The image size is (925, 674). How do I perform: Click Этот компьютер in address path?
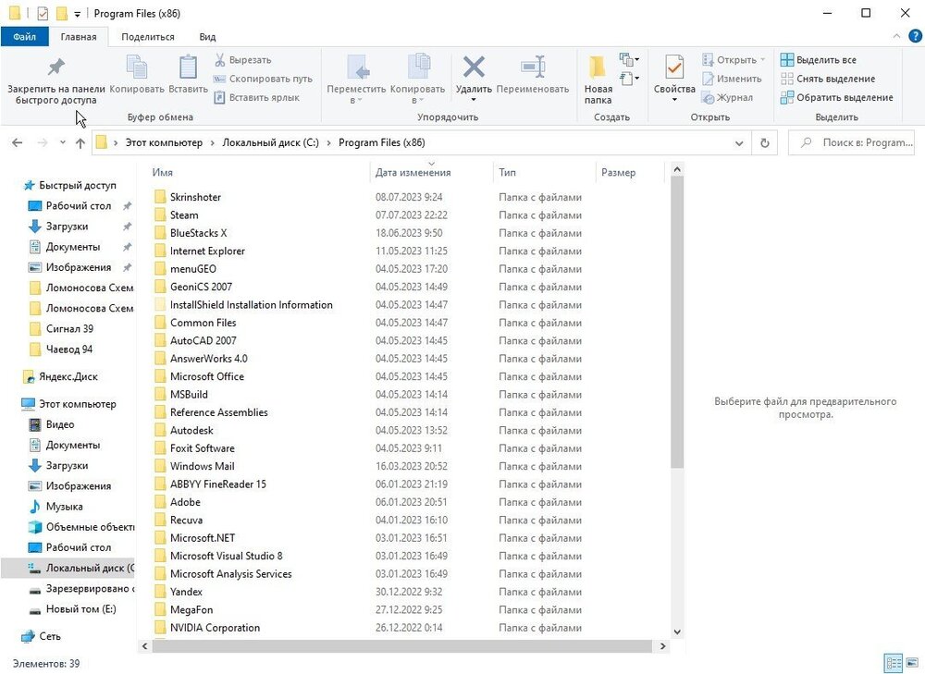[x=164, y=142]
